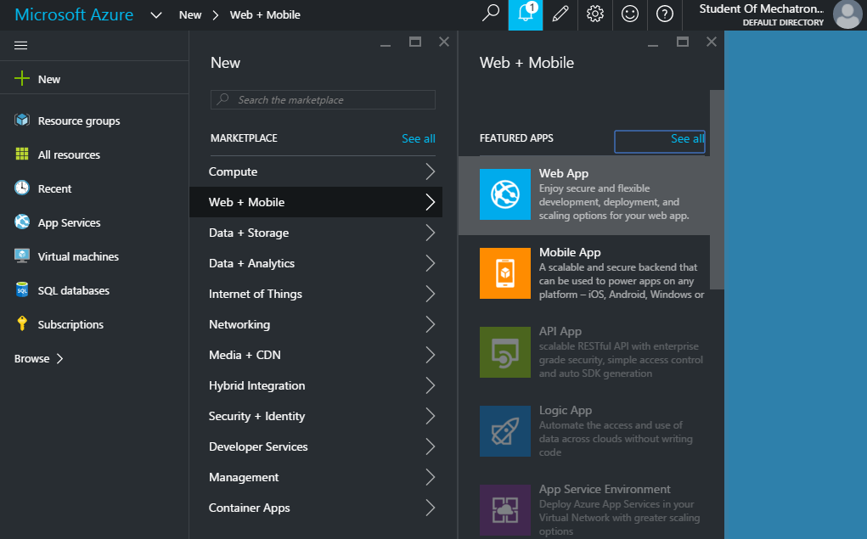Toggle the hamburger menu to collapse sidebar
Image resolution: width=867 pixels, height=539 pixels.
[21, 46]
